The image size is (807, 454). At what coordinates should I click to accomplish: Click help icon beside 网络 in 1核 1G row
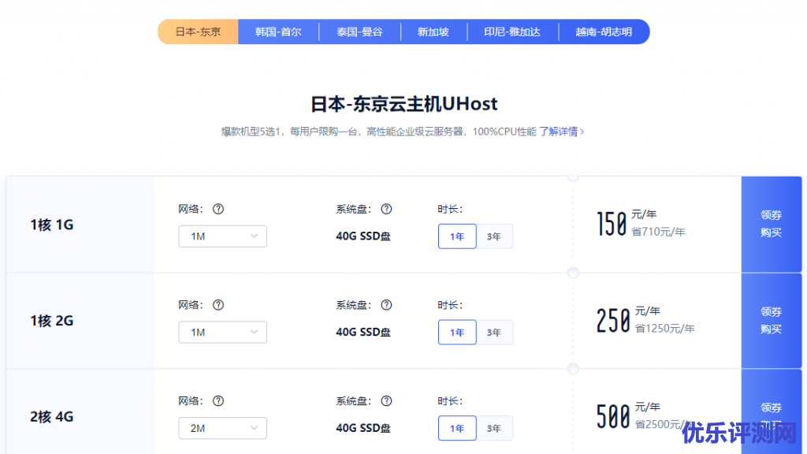(x=218, y=209)
